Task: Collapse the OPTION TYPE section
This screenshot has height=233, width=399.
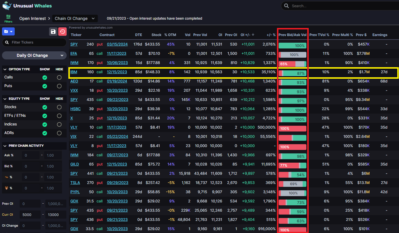Action: point(5,69)
